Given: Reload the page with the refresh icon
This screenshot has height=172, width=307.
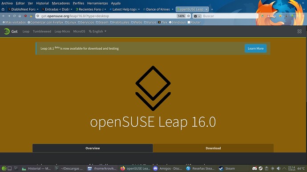Looking at the screenshot, I should pos(14,16).
